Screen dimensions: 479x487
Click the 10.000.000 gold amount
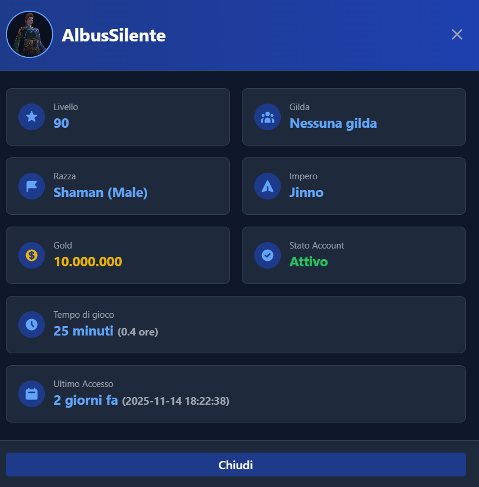point(88,262)
